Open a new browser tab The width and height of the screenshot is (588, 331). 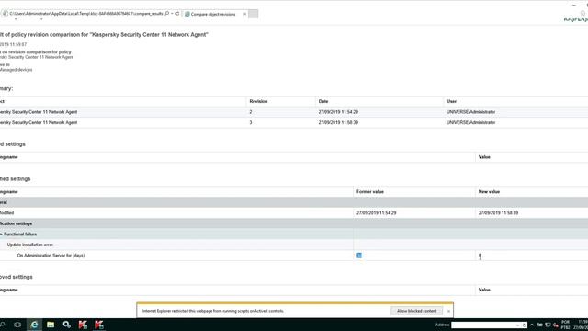coord(254,14)
